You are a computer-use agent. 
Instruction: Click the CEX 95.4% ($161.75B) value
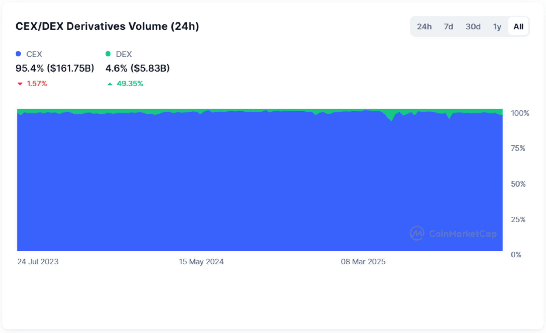click(55, 68)
